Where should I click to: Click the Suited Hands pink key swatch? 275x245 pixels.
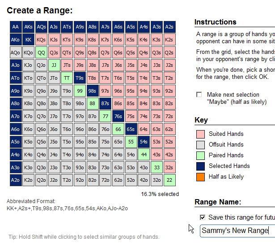[200, 134]
